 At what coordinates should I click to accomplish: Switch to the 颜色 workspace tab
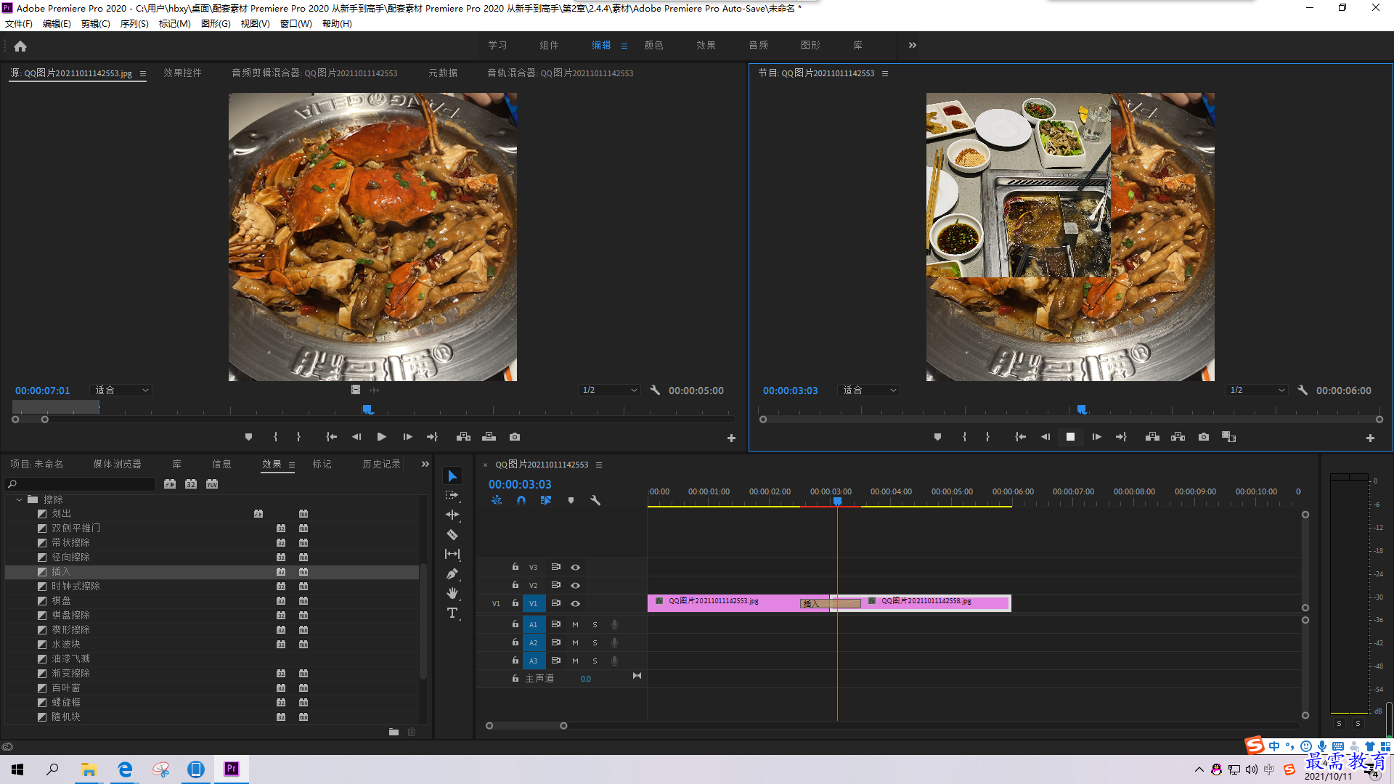coord(653,45)
